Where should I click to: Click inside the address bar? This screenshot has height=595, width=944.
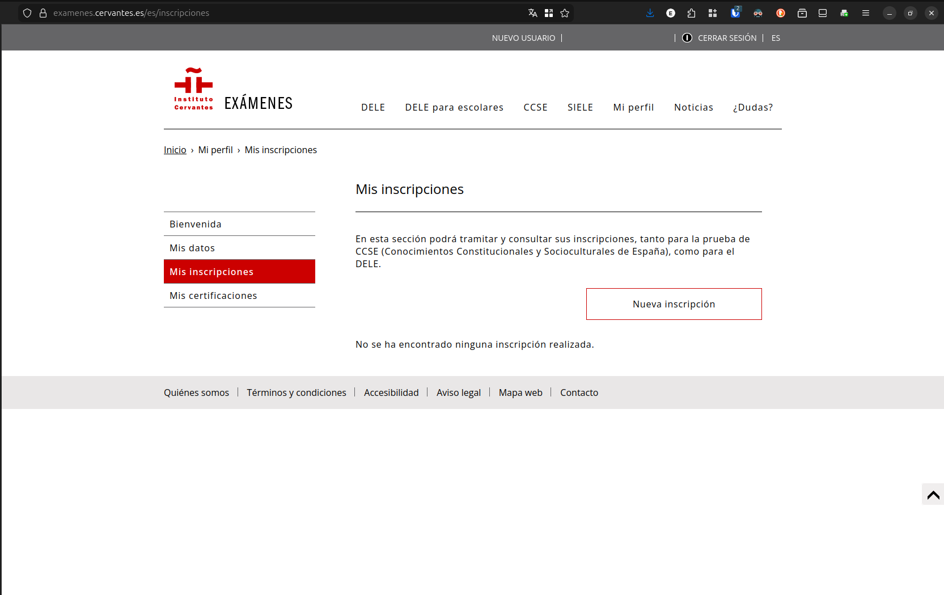(227, 12)
